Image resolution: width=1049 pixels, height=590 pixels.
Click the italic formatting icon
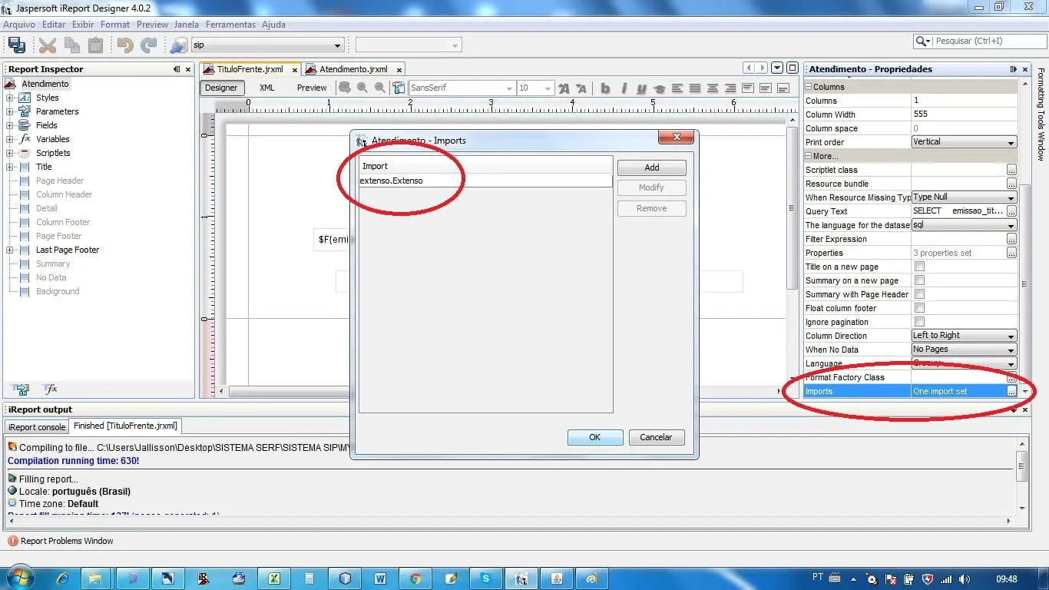pyautogui.click(x=624, y=88)
